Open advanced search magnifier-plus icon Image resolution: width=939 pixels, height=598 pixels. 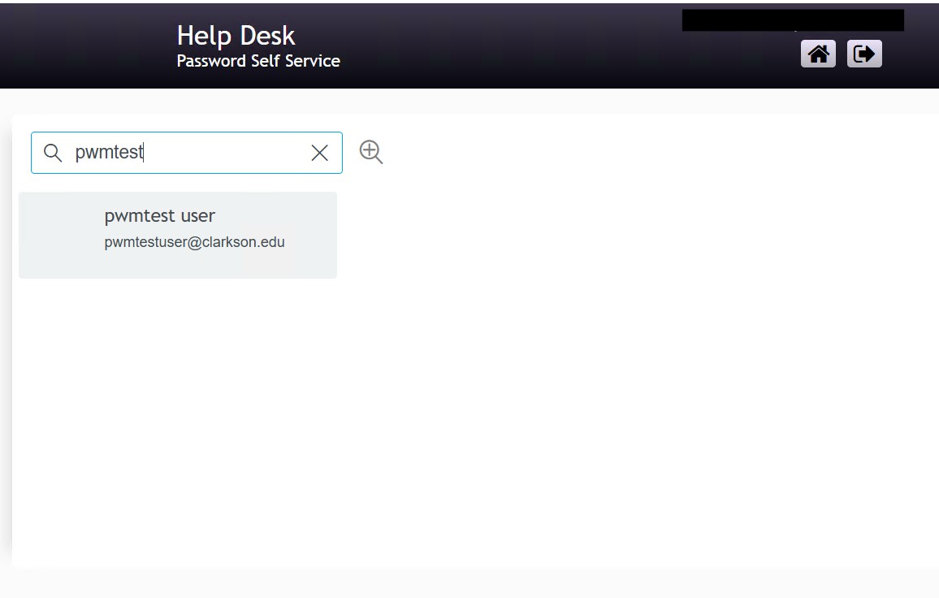click(x=371, y=152)
